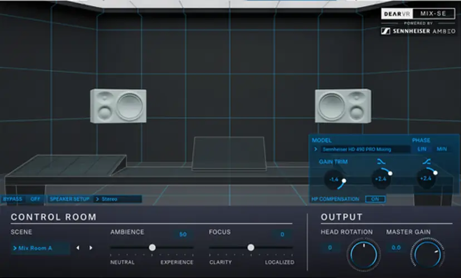Click the Master Gain knob

[429, 254]
